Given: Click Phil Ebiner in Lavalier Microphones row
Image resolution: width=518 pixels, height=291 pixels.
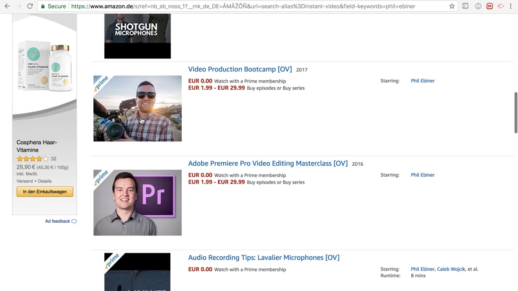Looking at the screenshot, I should click(422, 269).
